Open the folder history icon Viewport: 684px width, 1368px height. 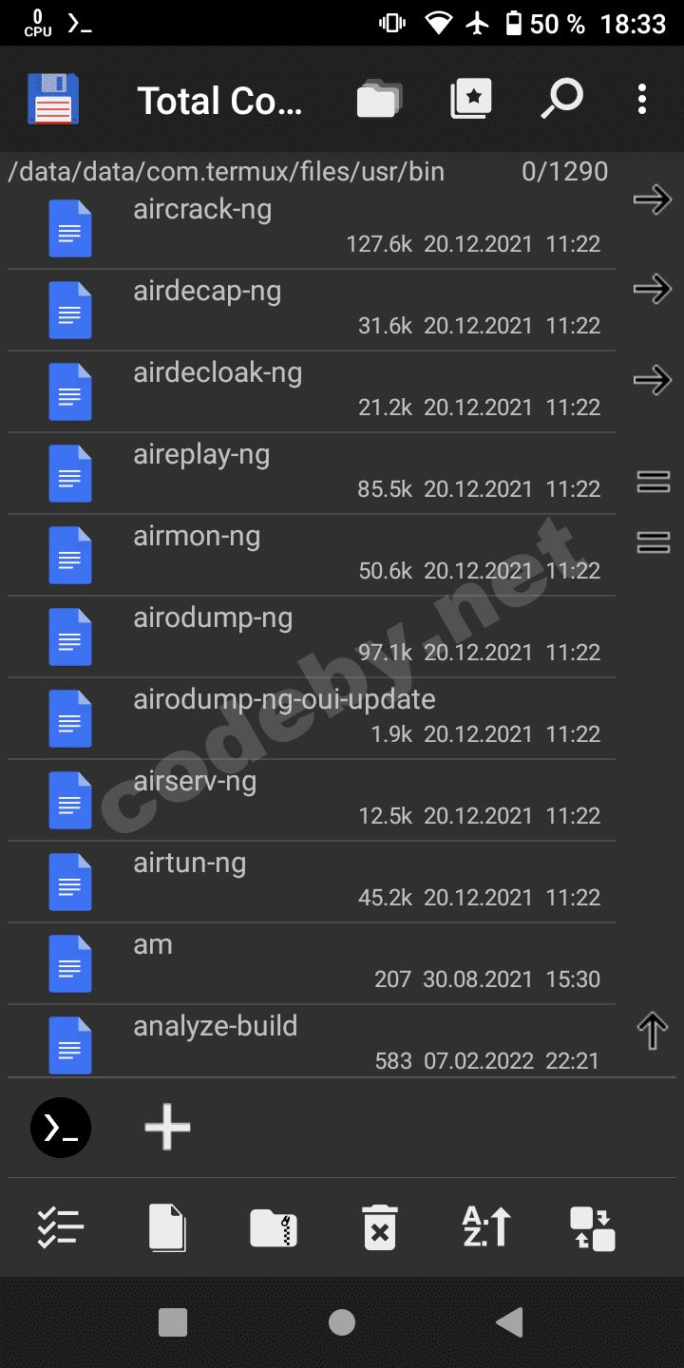pos(379,99)
